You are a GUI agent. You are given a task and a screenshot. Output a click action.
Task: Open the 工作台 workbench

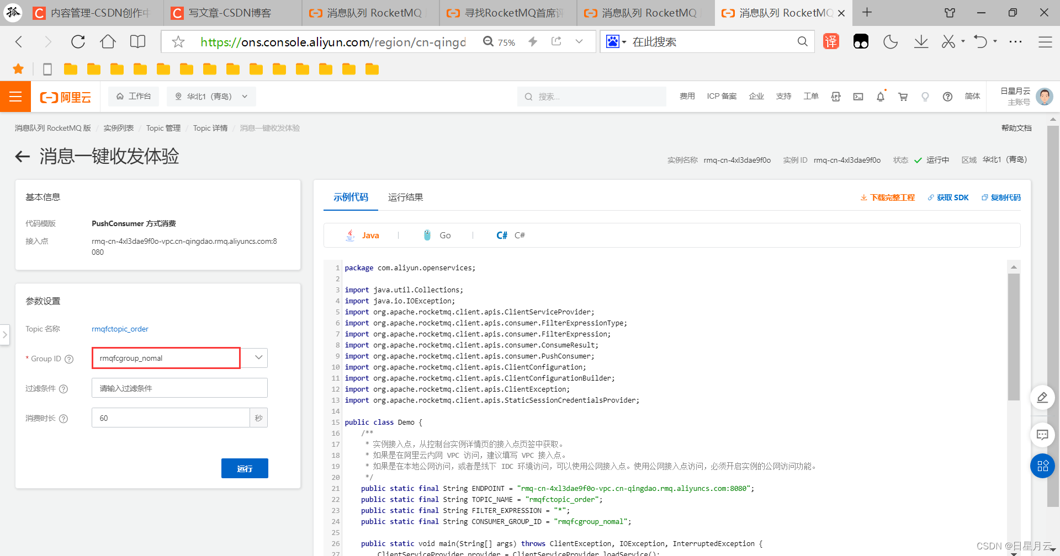pyautogui.click(x=134, y=96)
